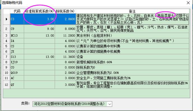
Task: Click the 标准税率或系数(%) column header
Action: 39,11
